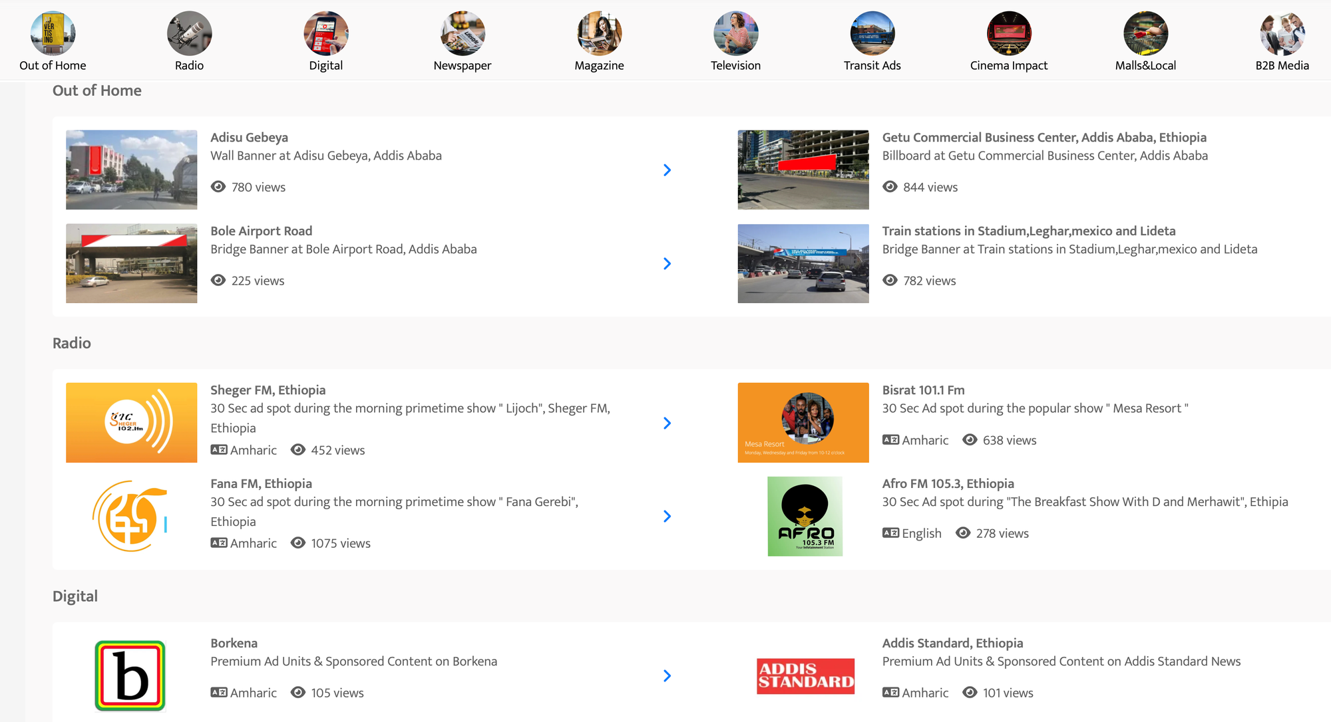The width and height of the screenshot is (1331, 722).
Task: Select the Radio microphone category icon
Action: [x=190, y=33]
